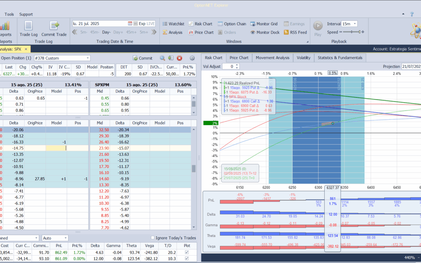Viewport: 421px width, 263px height.
Task: Jump back with the double left arrow
Action: pos(74,32)
